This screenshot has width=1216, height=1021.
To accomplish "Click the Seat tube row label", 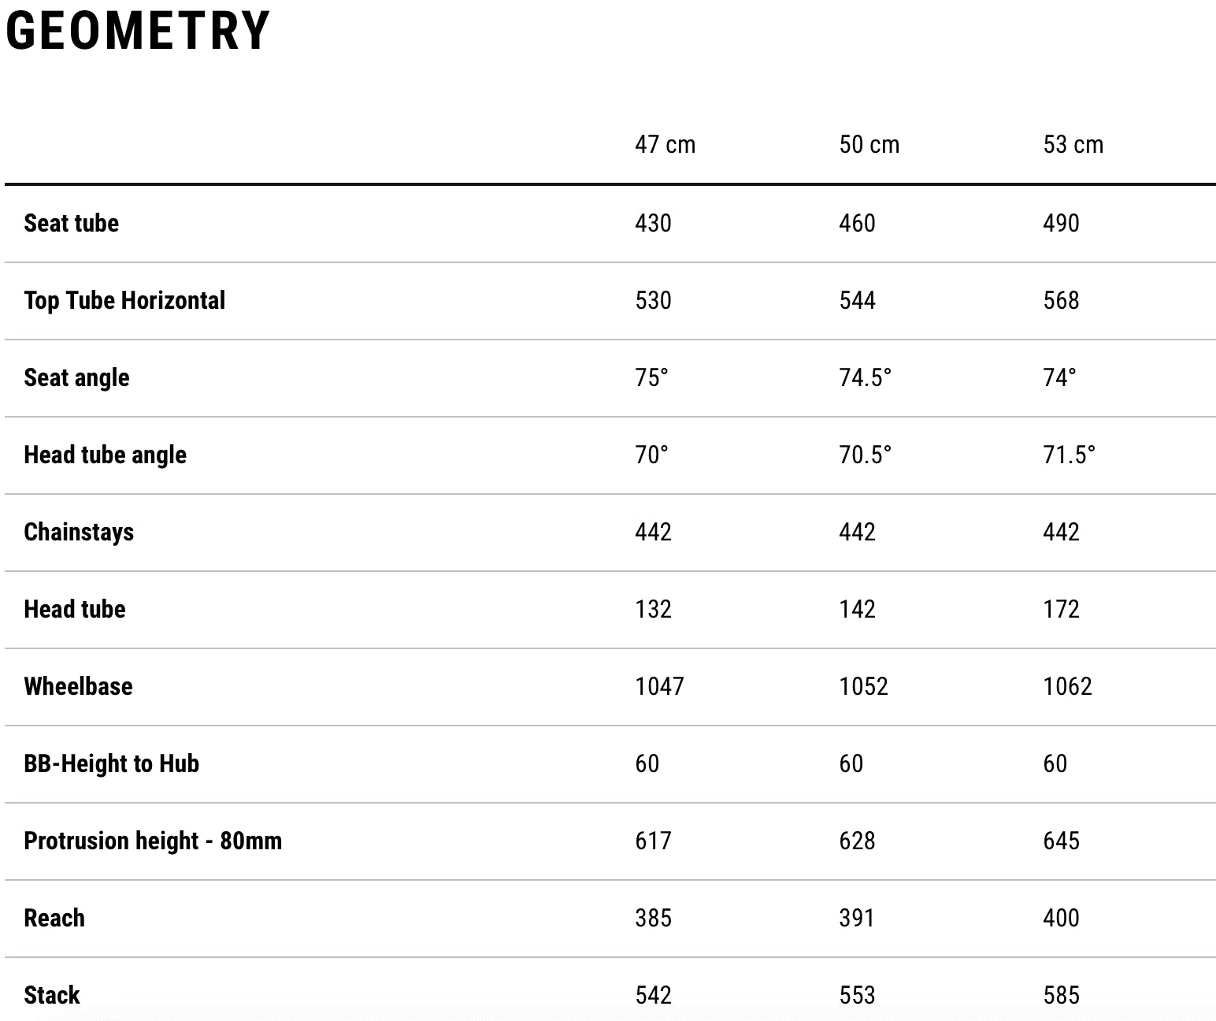I will coord(71,223).
